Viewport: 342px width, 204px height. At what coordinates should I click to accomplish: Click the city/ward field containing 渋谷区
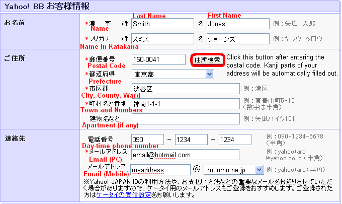coord(186,89)
